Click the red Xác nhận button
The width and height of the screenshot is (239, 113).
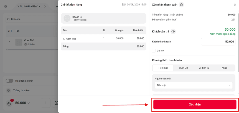195,104
